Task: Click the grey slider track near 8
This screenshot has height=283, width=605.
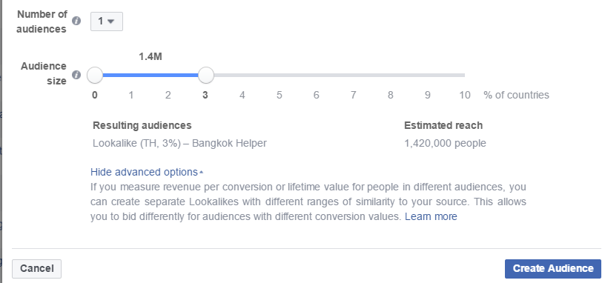Action: point(391,75)
